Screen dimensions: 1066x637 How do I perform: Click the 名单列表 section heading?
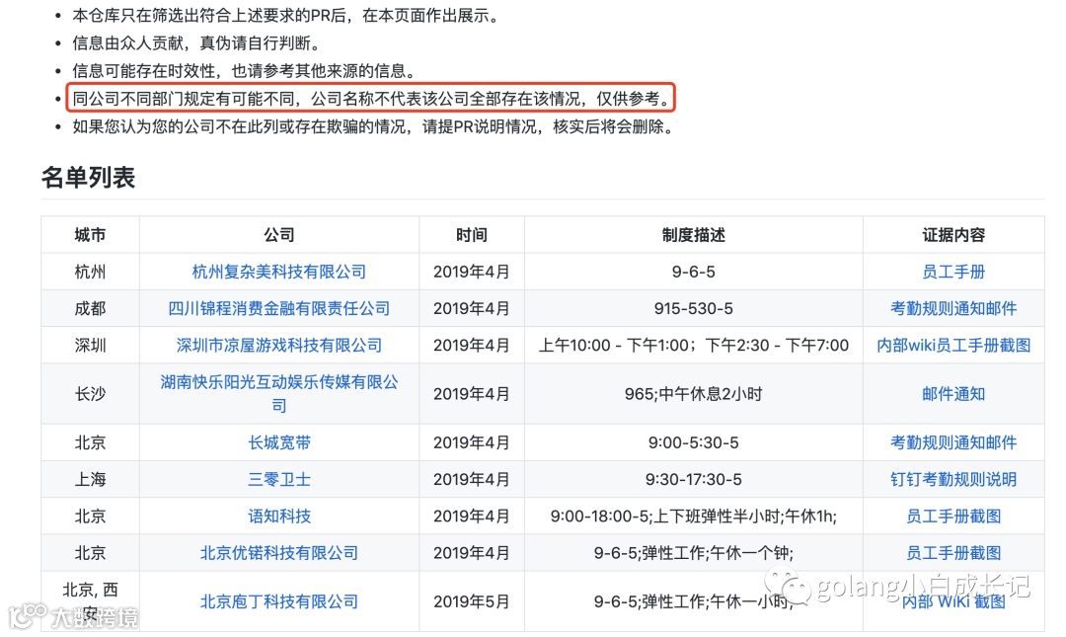(x=89, y=178)
